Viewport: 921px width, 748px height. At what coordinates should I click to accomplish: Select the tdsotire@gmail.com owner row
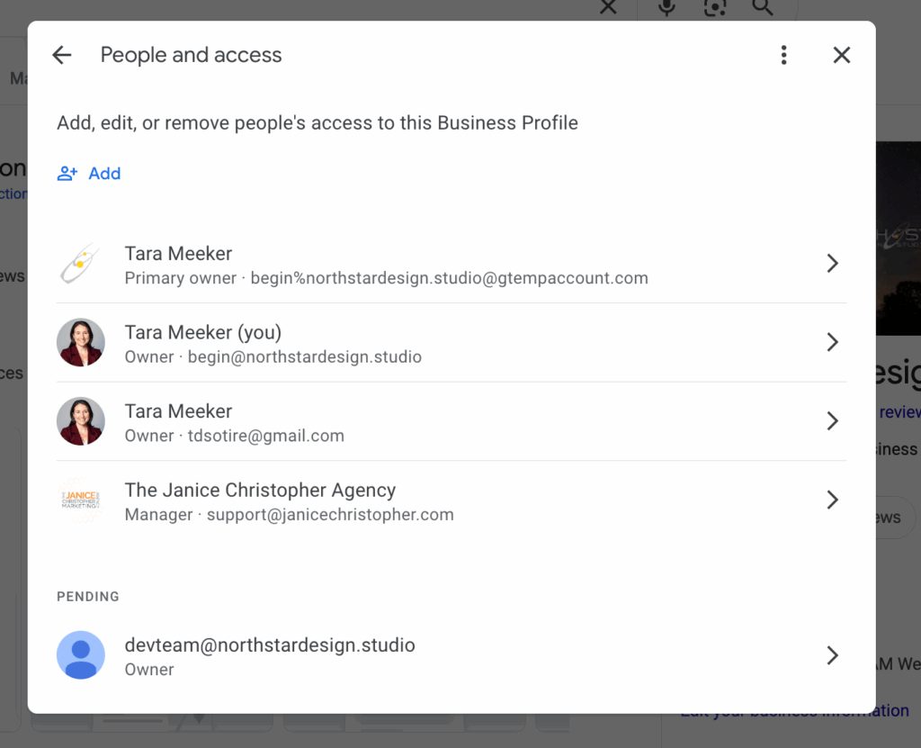(x=450, y=420)
